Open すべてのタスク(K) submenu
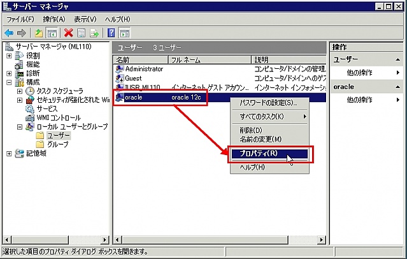 (269, 117)
